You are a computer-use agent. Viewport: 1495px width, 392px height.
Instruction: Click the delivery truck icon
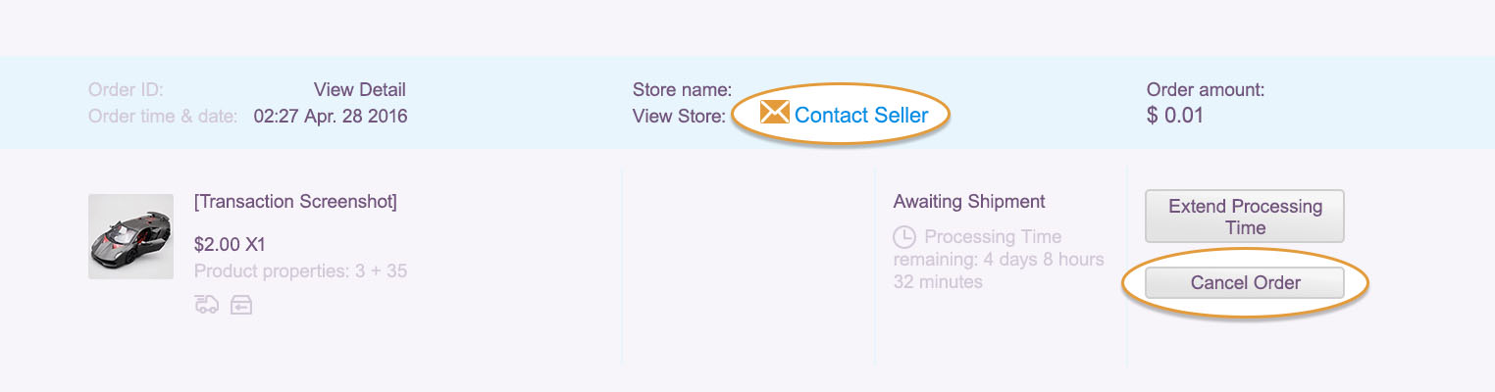(206, 305)
